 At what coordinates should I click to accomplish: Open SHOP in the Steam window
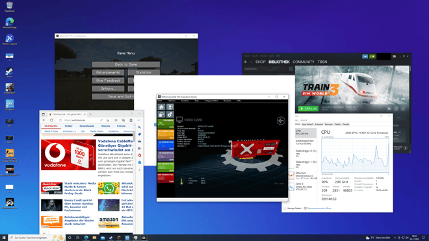[260, 62]
